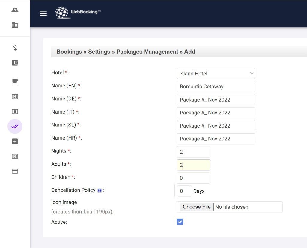
Task: Click the crossed-out dollar sign icon
Action: coord(15,48)
